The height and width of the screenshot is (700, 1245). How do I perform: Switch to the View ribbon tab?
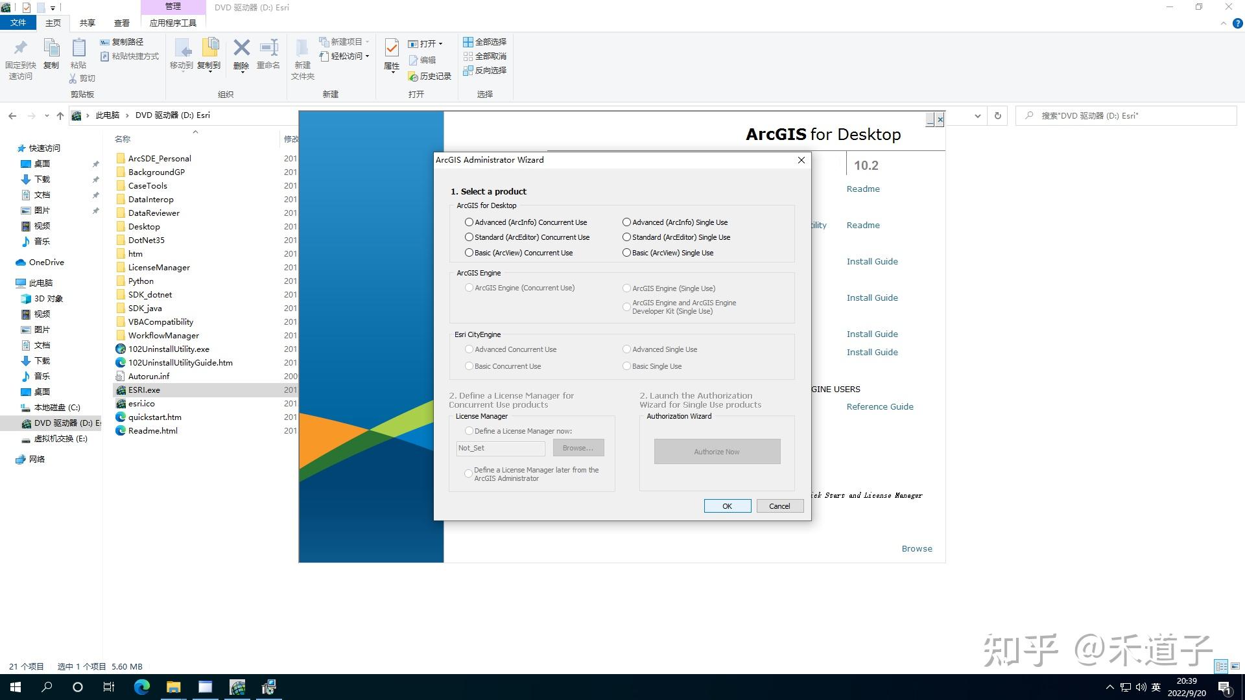coord(121,22)
